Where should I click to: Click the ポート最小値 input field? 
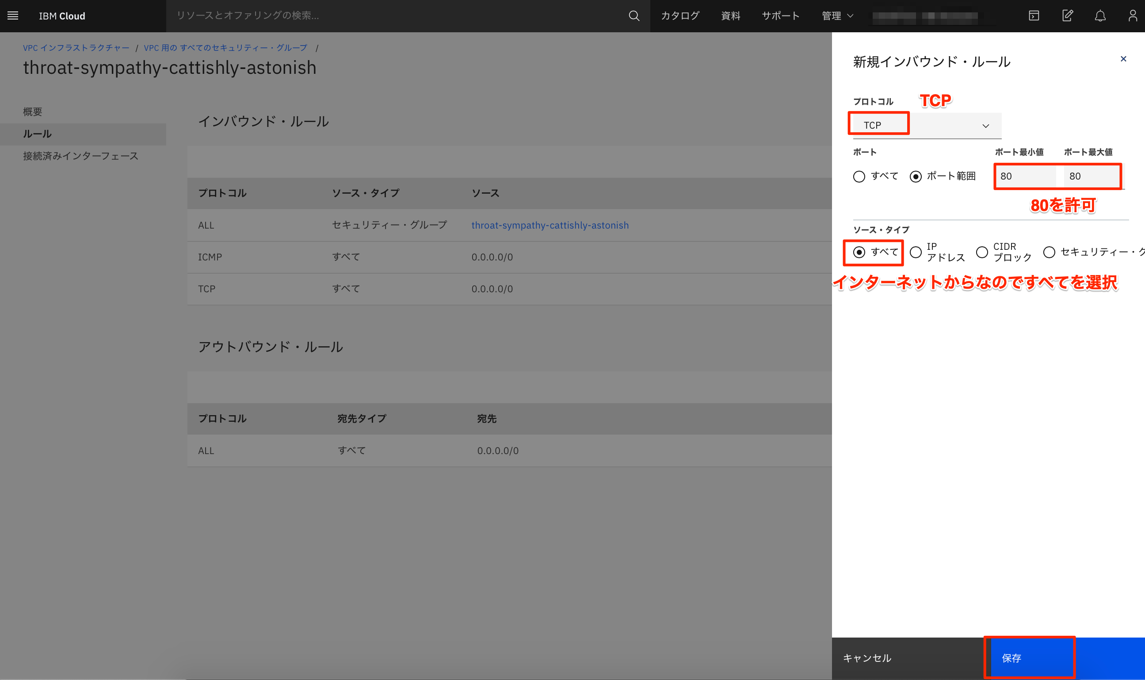click(1025, 176)
